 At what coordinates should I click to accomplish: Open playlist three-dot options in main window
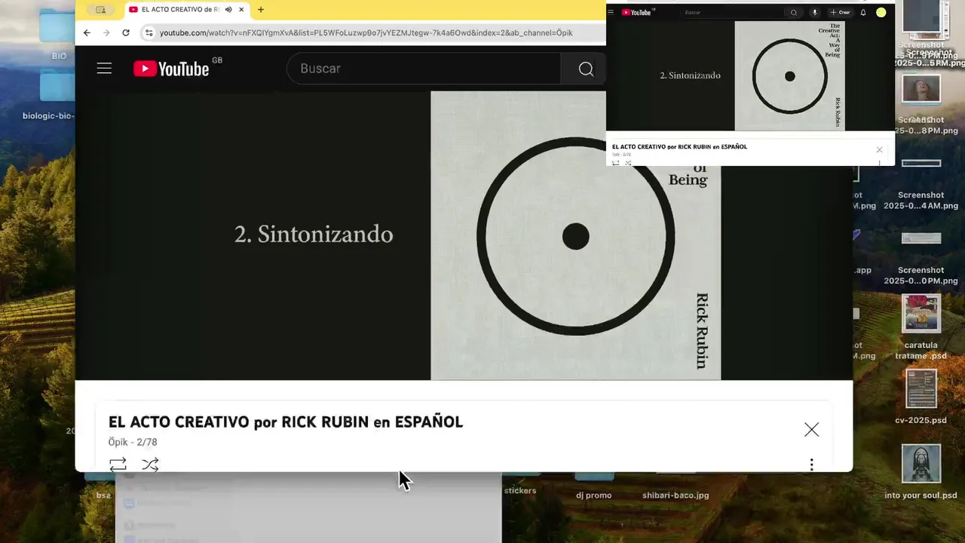coord(811,465)
